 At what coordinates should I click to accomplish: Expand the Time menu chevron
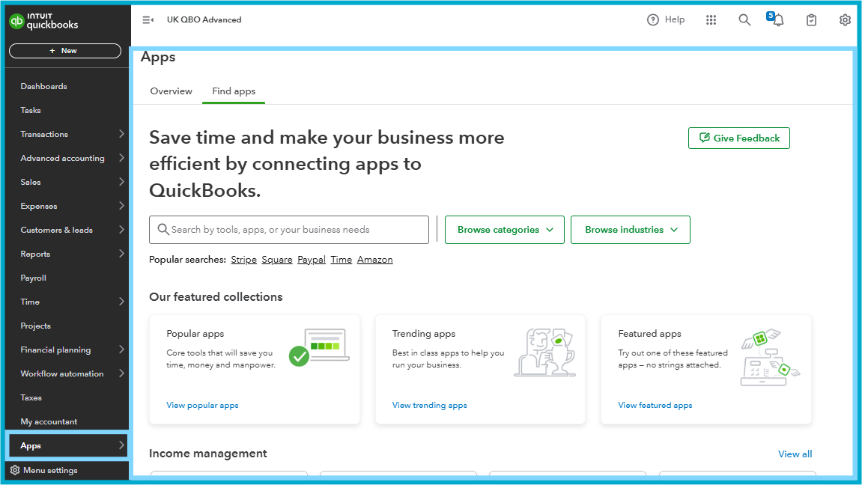pyautogui.click(x=121, y=302)
